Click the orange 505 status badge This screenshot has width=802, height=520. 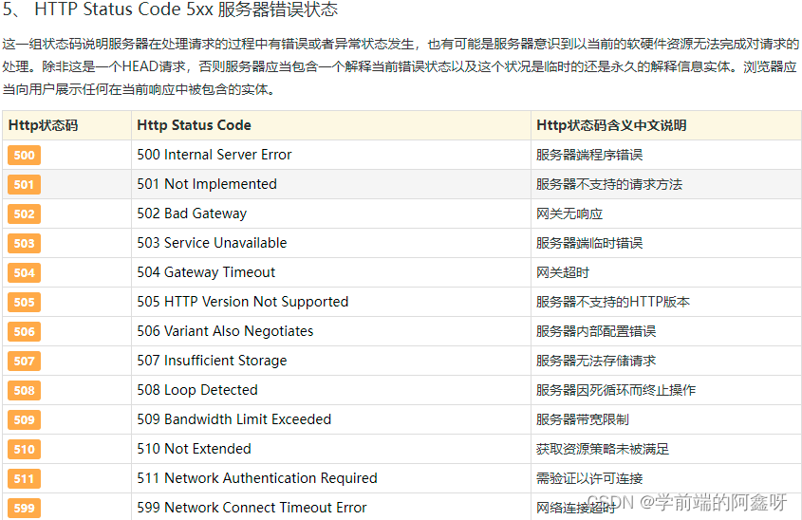[24, 302]
